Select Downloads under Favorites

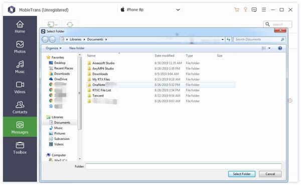point(59,73)
